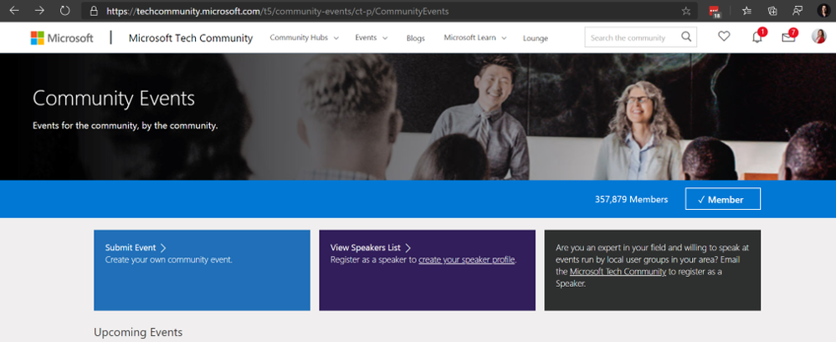Bookmark page with the address bar star
This screenshot has width=836, height=342.
tap(685, 11)
